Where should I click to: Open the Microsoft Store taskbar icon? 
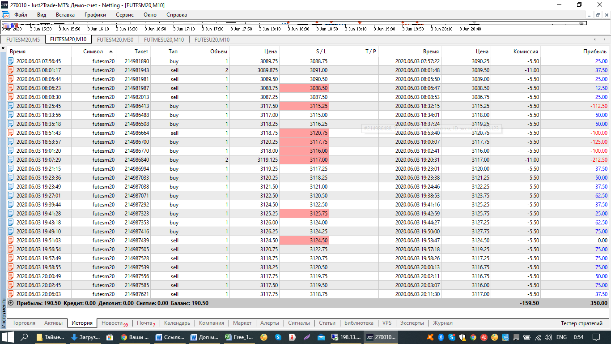coord(110,337)
